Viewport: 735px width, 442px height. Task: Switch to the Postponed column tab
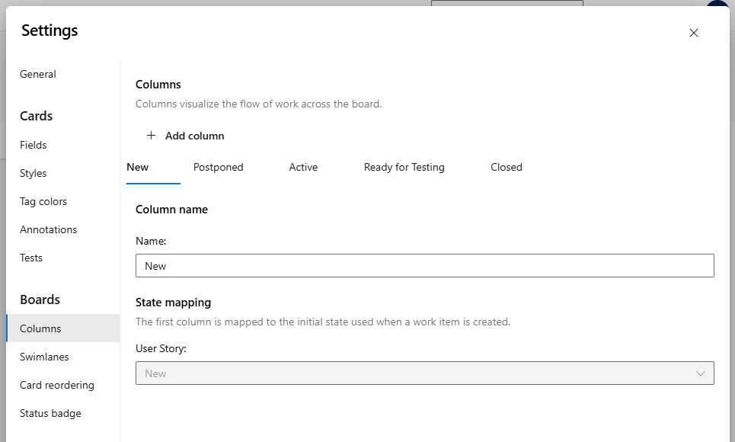(219, 167)
